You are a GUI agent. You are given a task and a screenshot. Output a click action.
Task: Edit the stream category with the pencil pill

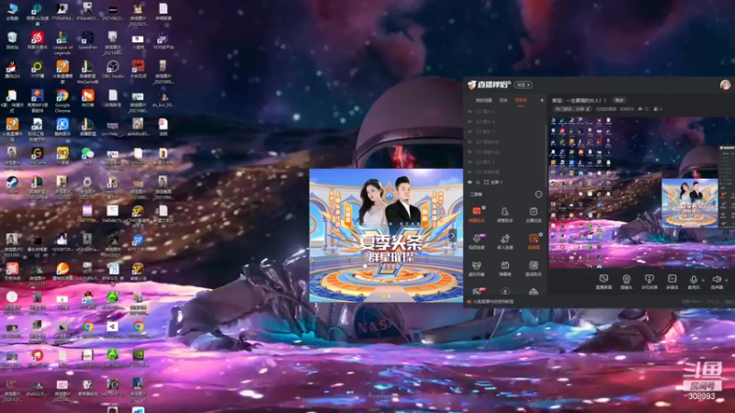click(x=571, y=109)
